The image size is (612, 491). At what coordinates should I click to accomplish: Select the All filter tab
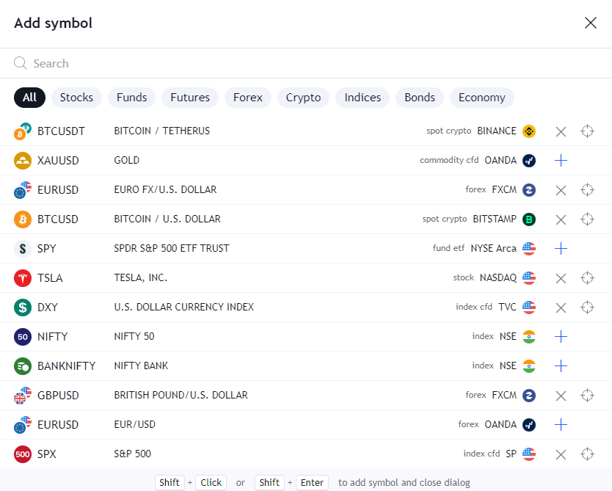click(x=29, y=97)
